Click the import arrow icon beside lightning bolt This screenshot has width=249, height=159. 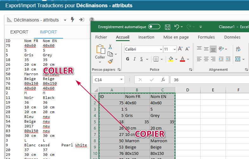81,20
